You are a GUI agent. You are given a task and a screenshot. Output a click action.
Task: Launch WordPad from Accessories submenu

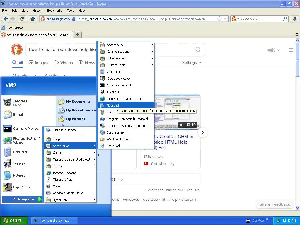(127, 146)
